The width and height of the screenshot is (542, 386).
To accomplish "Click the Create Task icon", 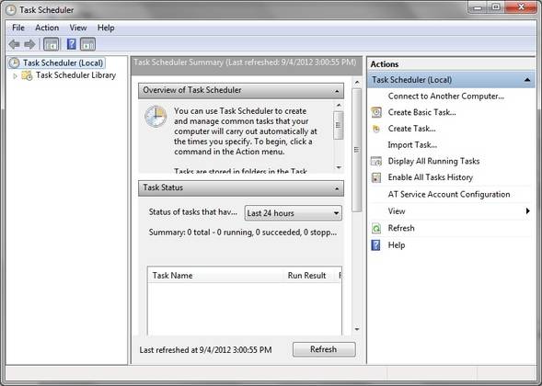I will pyautogui.click(x=376, y=129).
